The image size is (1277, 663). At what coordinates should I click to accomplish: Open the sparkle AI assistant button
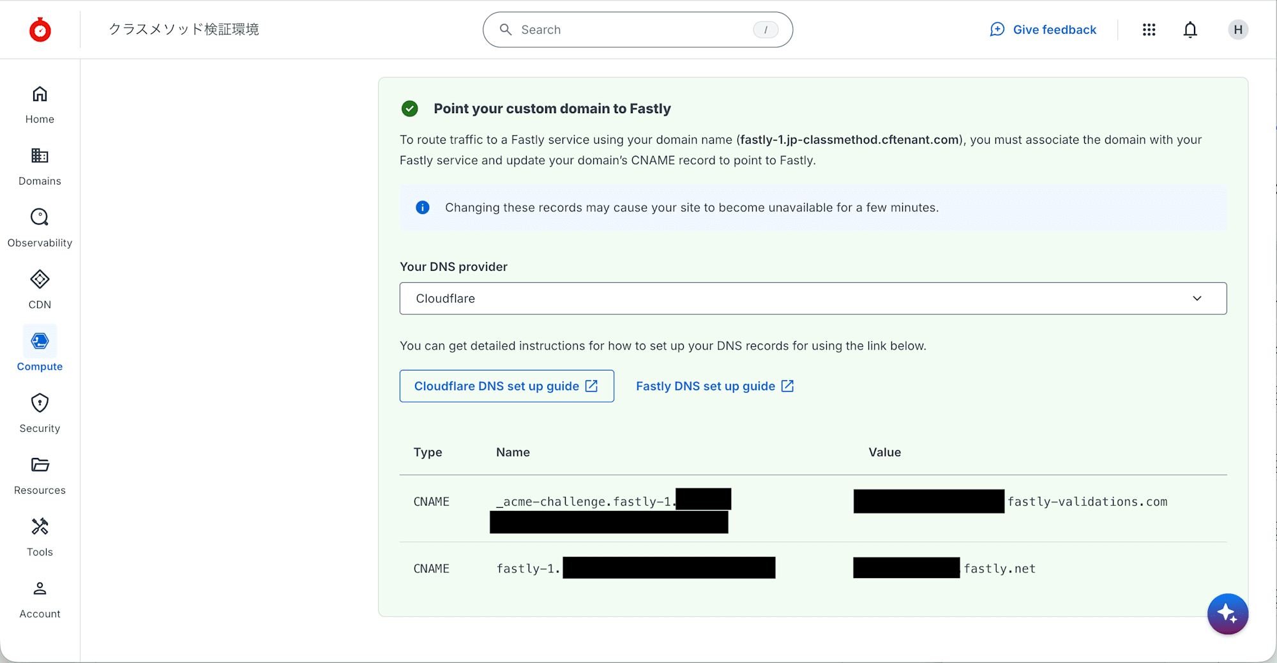click(x=1227, y=613)
